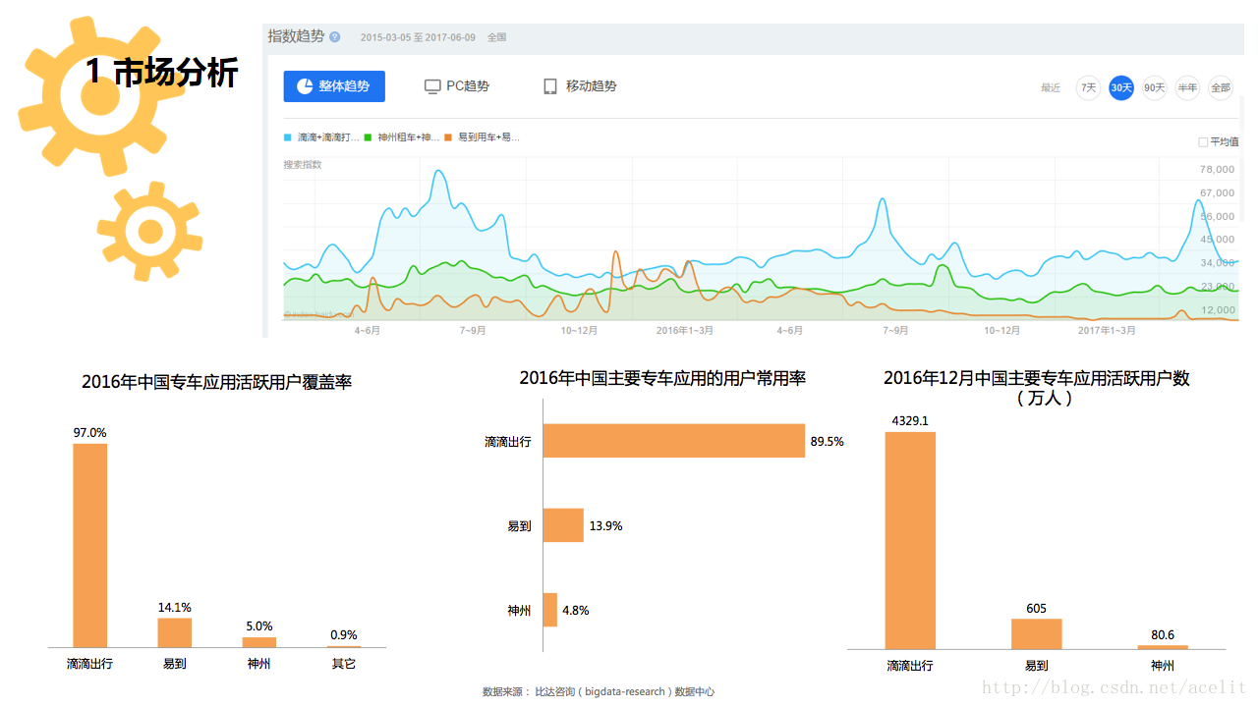Click the title 2016年中国专车应用活跃用户覆盖率

click(216, 382)
